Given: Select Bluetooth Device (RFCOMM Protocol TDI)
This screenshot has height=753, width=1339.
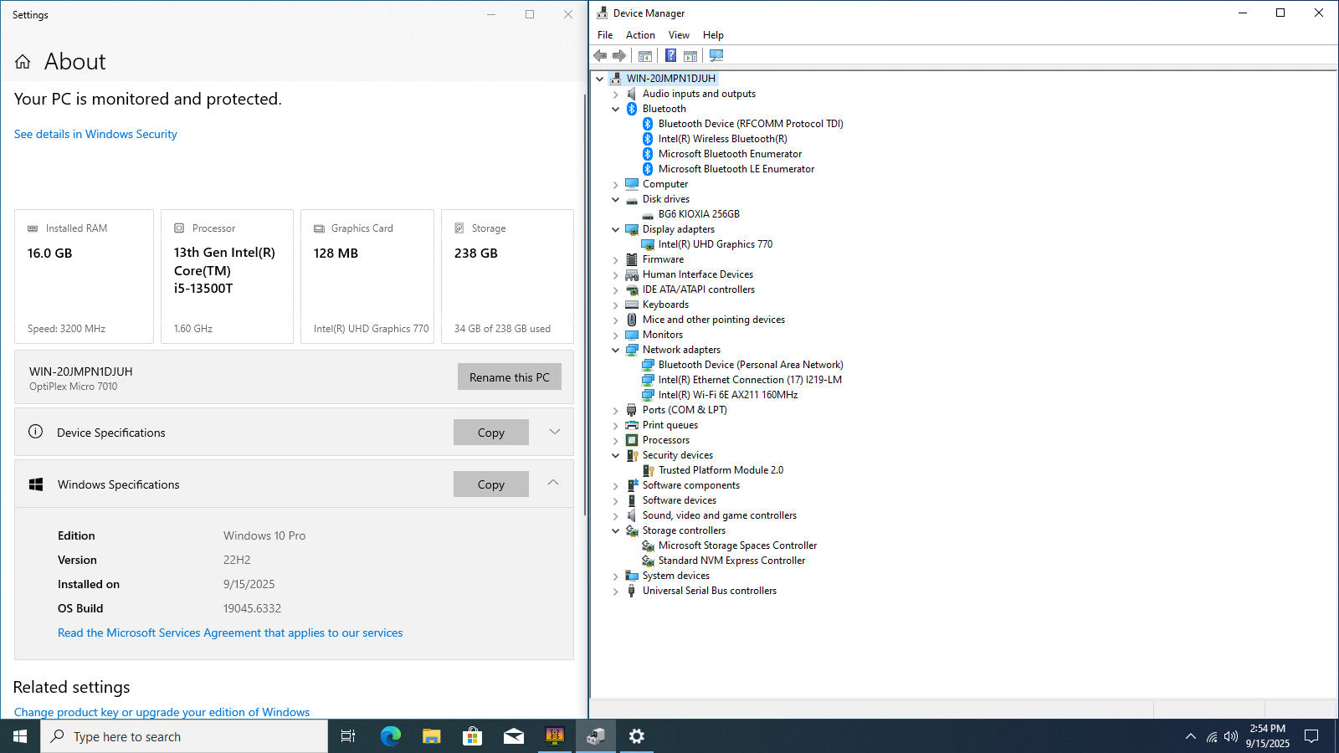Looking at the screenshot, I should tap(751, 124).
